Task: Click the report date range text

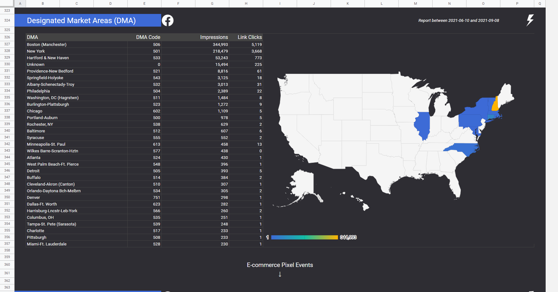Action: coord(458,21)
